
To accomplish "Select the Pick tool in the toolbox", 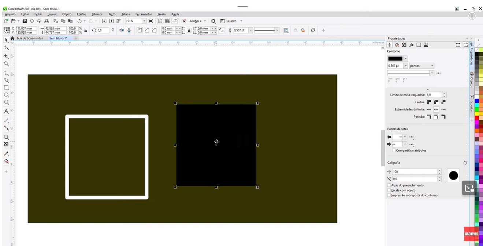I will [6, 39].
